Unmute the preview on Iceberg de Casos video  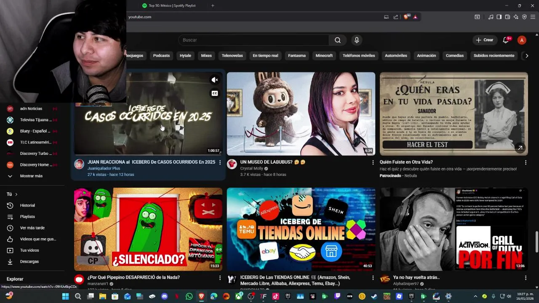click(215, 80)
